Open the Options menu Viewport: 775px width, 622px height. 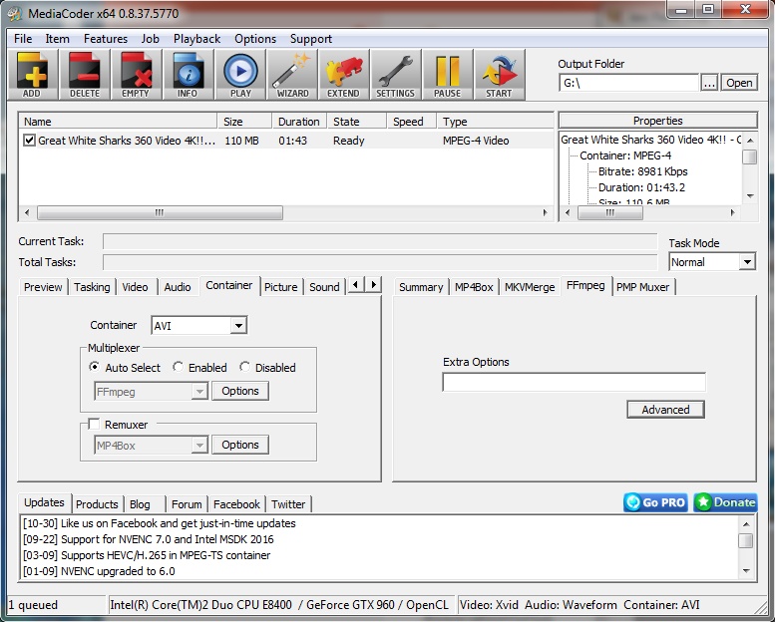[255, 39]
